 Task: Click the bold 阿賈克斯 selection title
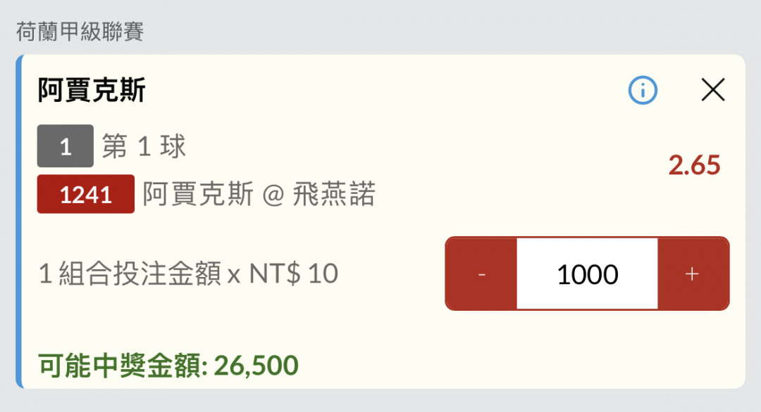coord(92,90)
